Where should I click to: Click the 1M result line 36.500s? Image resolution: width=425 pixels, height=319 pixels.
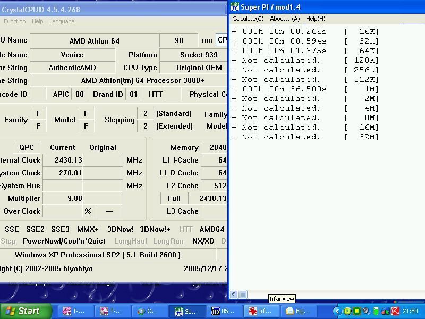click(x=305, y=89)
